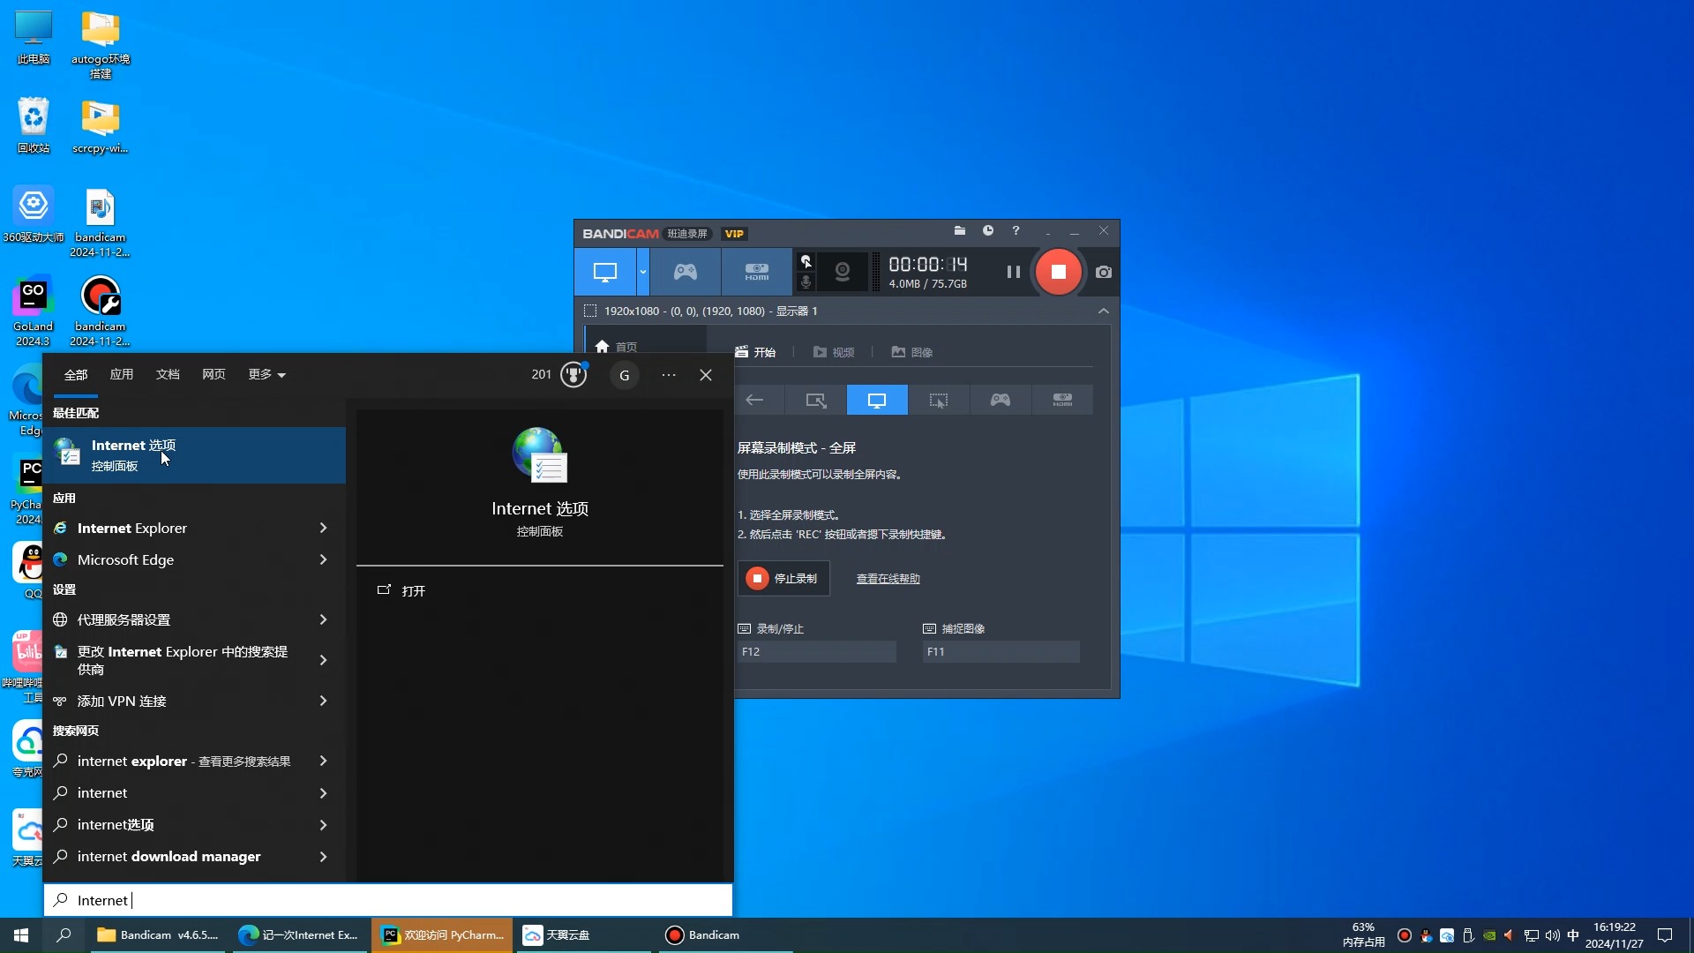
Task: Click 更改 Internet Explorer 中的搜索提供商 setting
Action: point(182,660)
